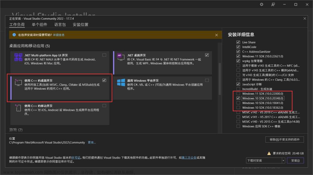Uncheck C++ AddressSanitizer component
Screen dimensions: 313x175
[x=238, y=51]
